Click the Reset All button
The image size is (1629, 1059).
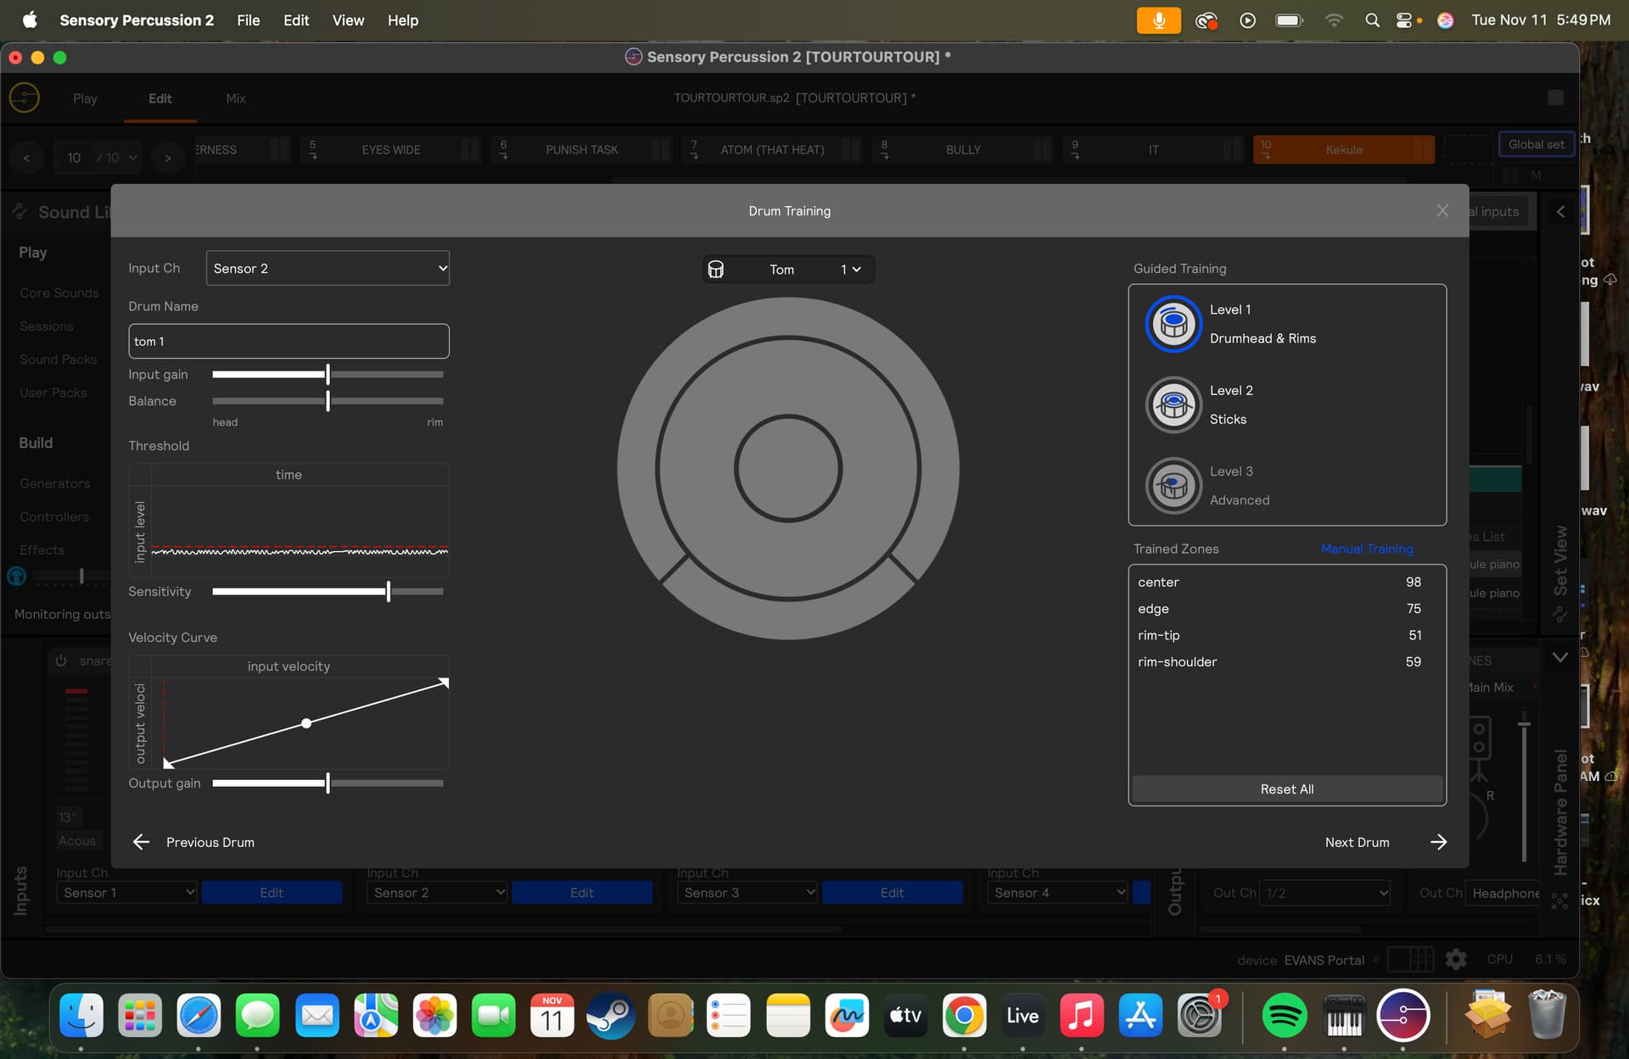(x=1286, y=789)
